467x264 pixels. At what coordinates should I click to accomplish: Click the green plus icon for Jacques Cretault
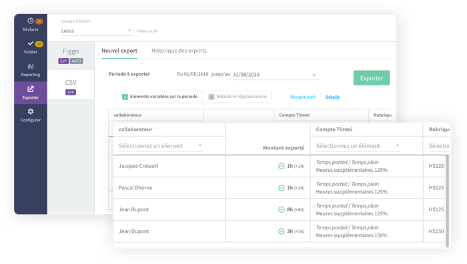pyautogui.click(x=281, y=166)
